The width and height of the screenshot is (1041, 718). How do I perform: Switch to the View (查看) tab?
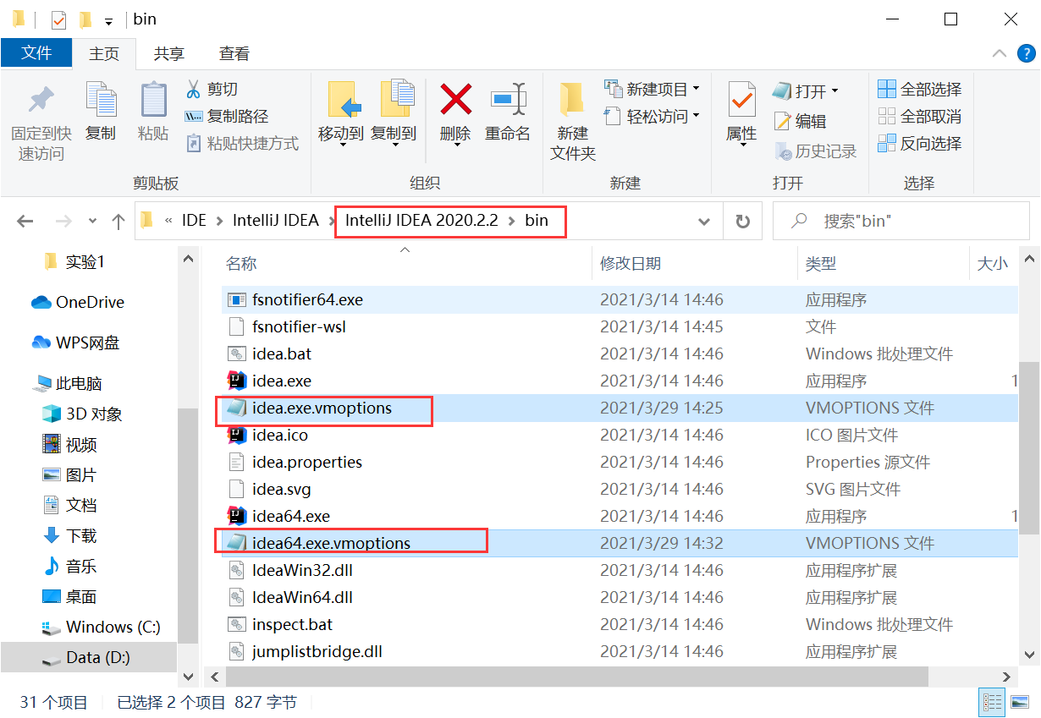click(234, 53)
